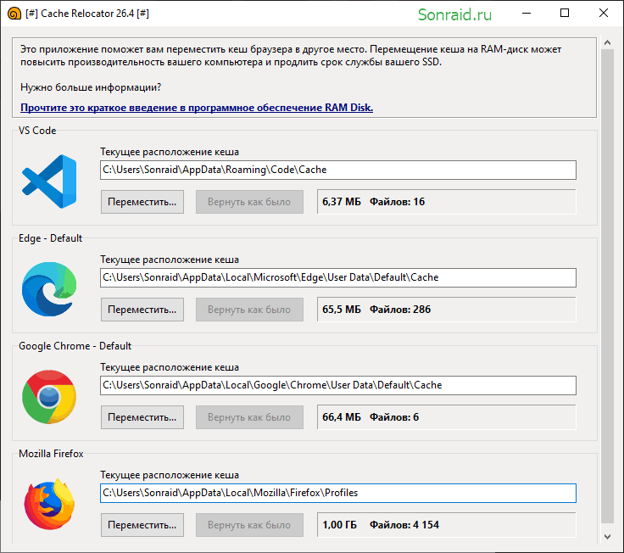Click the Mozilla Firefox logo icon
The width and height of the screenshot is (624, 553).
pyautogui.click(x=49, y=505)
